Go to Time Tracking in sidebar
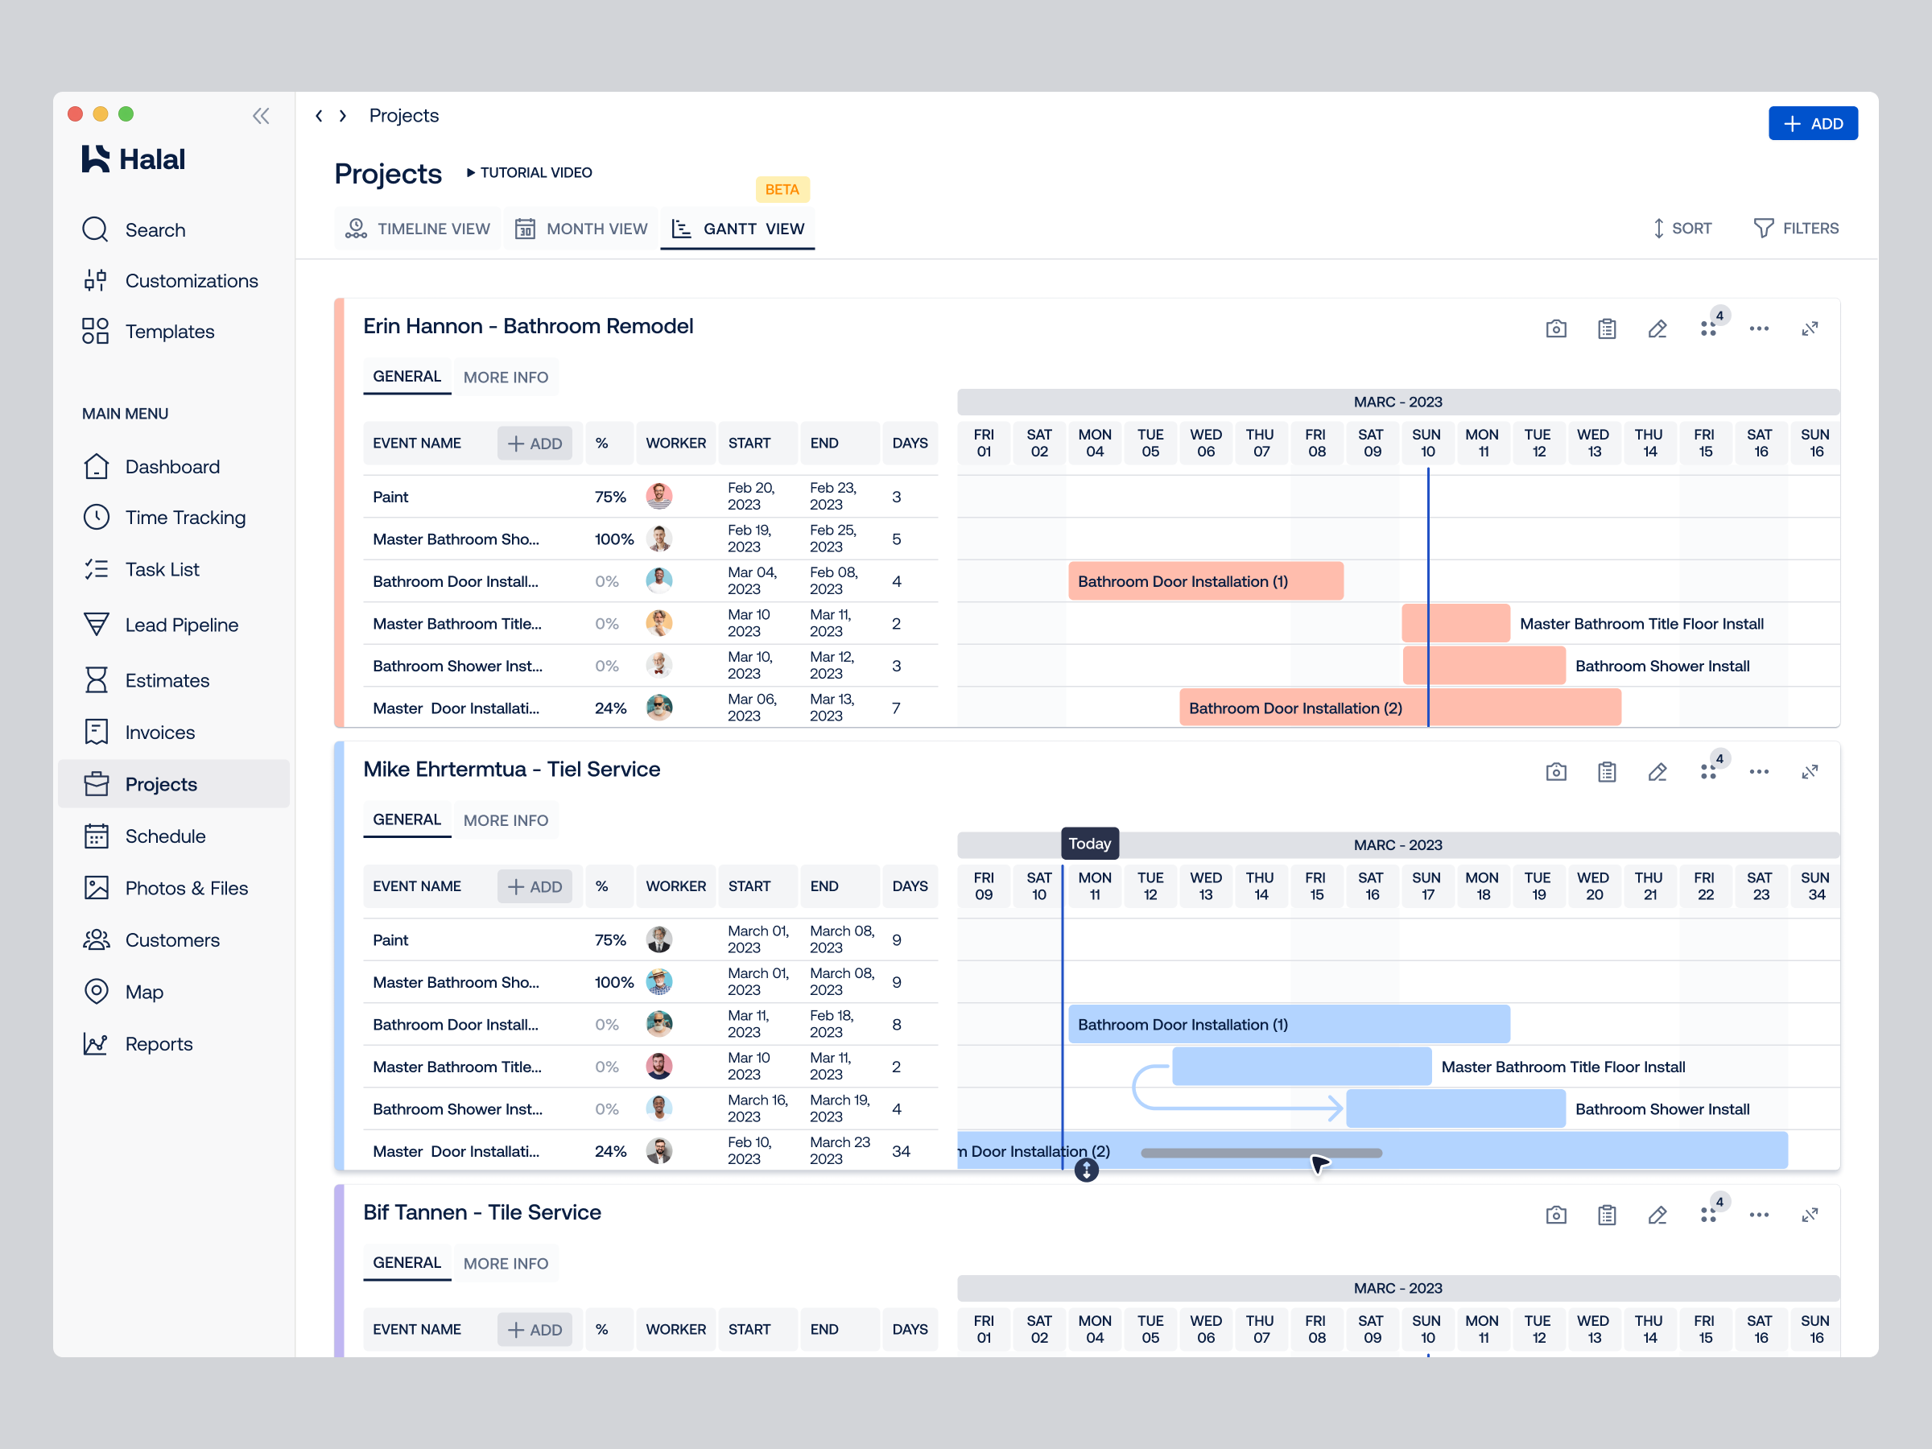 [184, 518]
